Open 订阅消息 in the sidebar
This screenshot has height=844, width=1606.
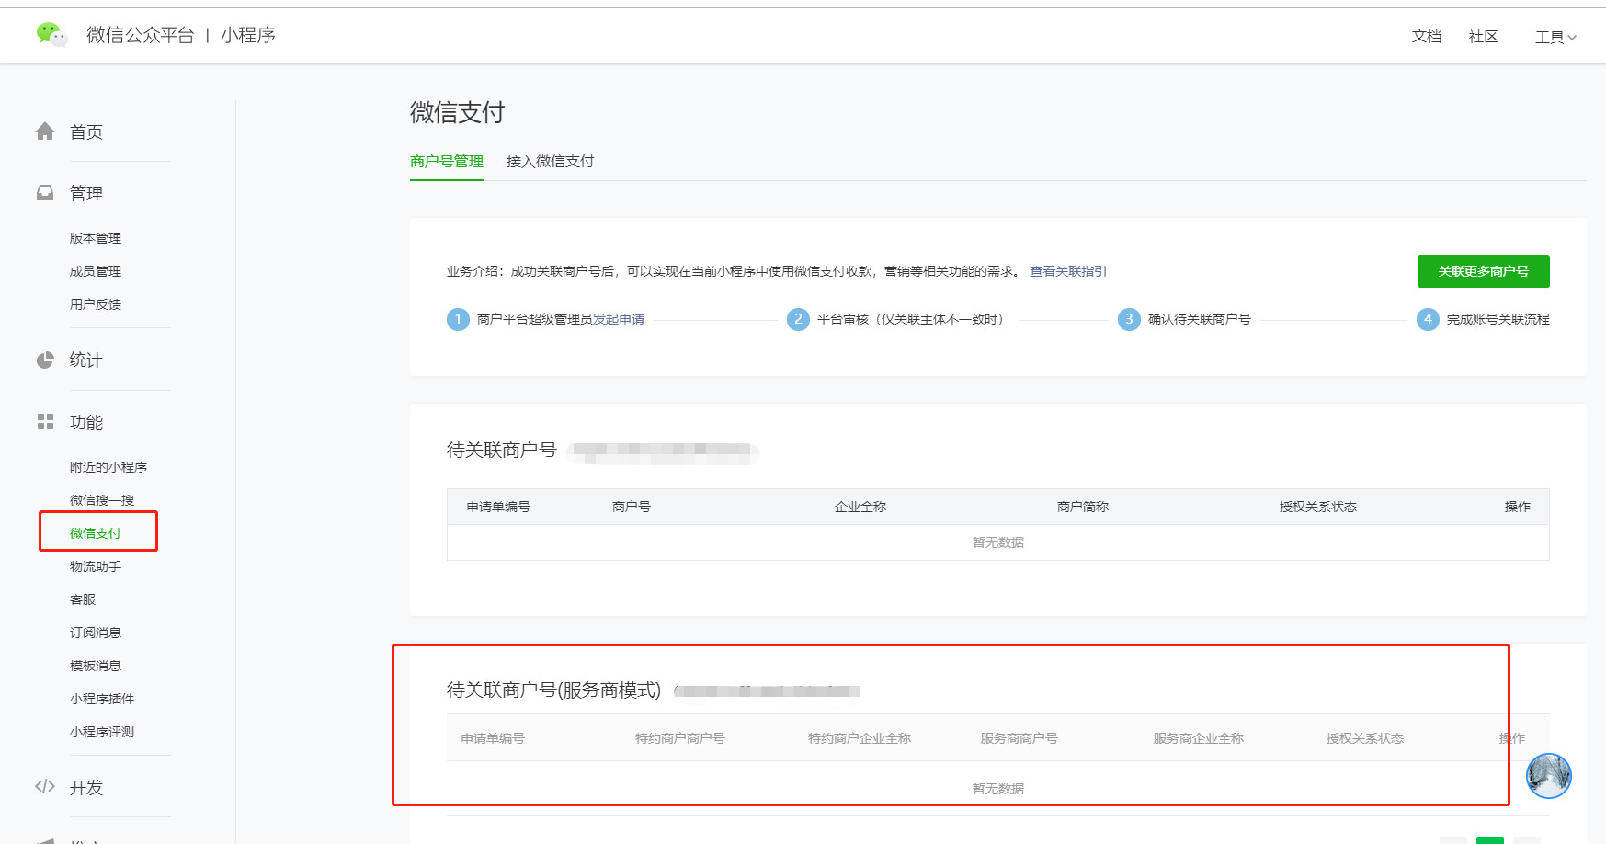pos(96,633)
